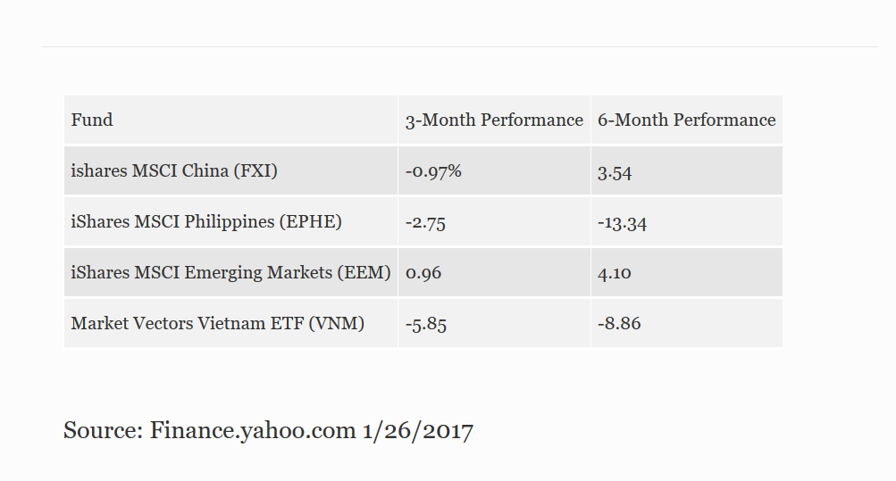The width and height of the screenshot is (896, 481).
Task: Click the -2.75 three-month value
Action: click(425, 223)
